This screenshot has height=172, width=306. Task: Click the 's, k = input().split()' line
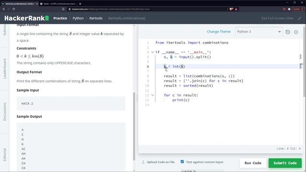click(187, 57)
